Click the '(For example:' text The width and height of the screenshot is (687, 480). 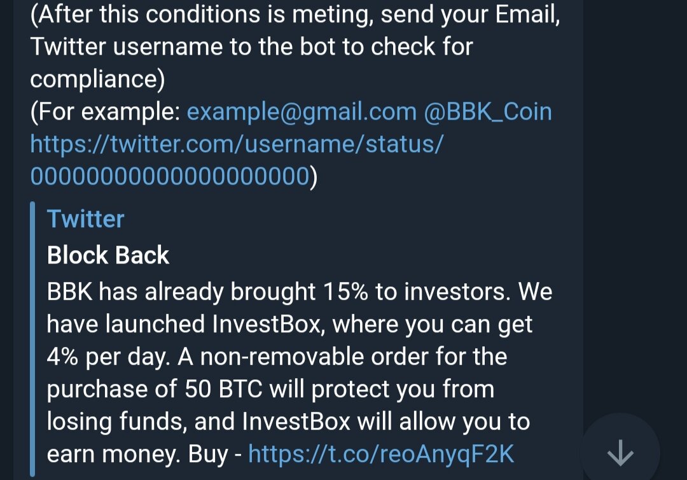click(x=105, y=111)
